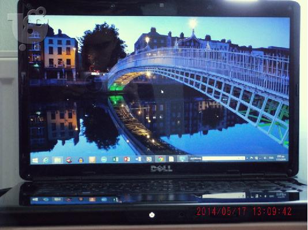Open File Explorer from the taskbar

pyautogui.click(x=58, y=160)
